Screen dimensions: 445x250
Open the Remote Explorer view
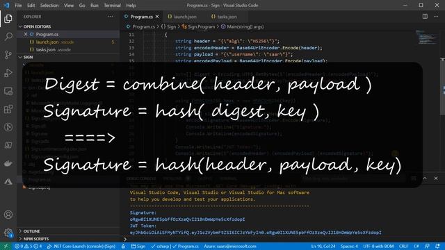(x=8, y=91)
